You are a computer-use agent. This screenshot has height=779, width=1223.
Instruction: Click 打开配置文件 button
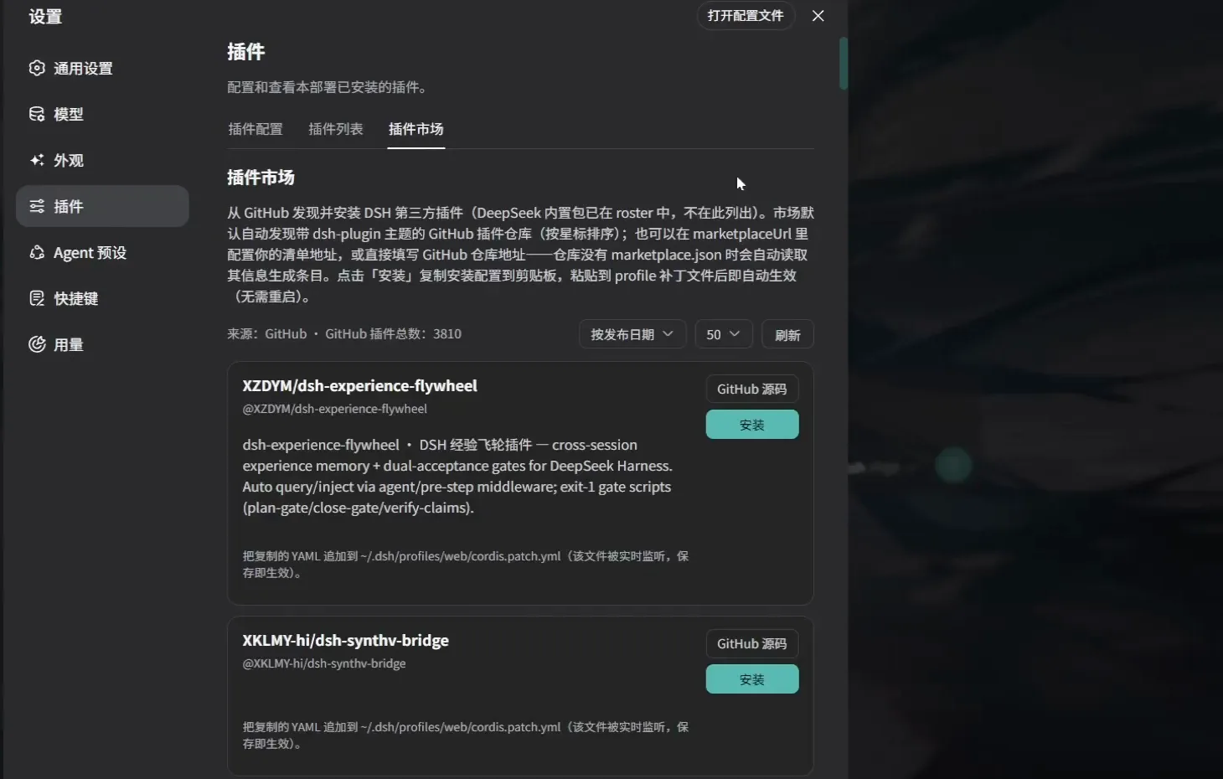(746, 16)
